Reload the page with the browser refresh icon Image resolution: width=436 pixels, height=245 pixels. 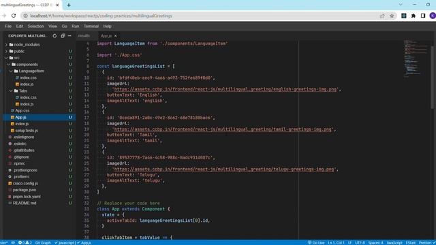click(14, 16)
